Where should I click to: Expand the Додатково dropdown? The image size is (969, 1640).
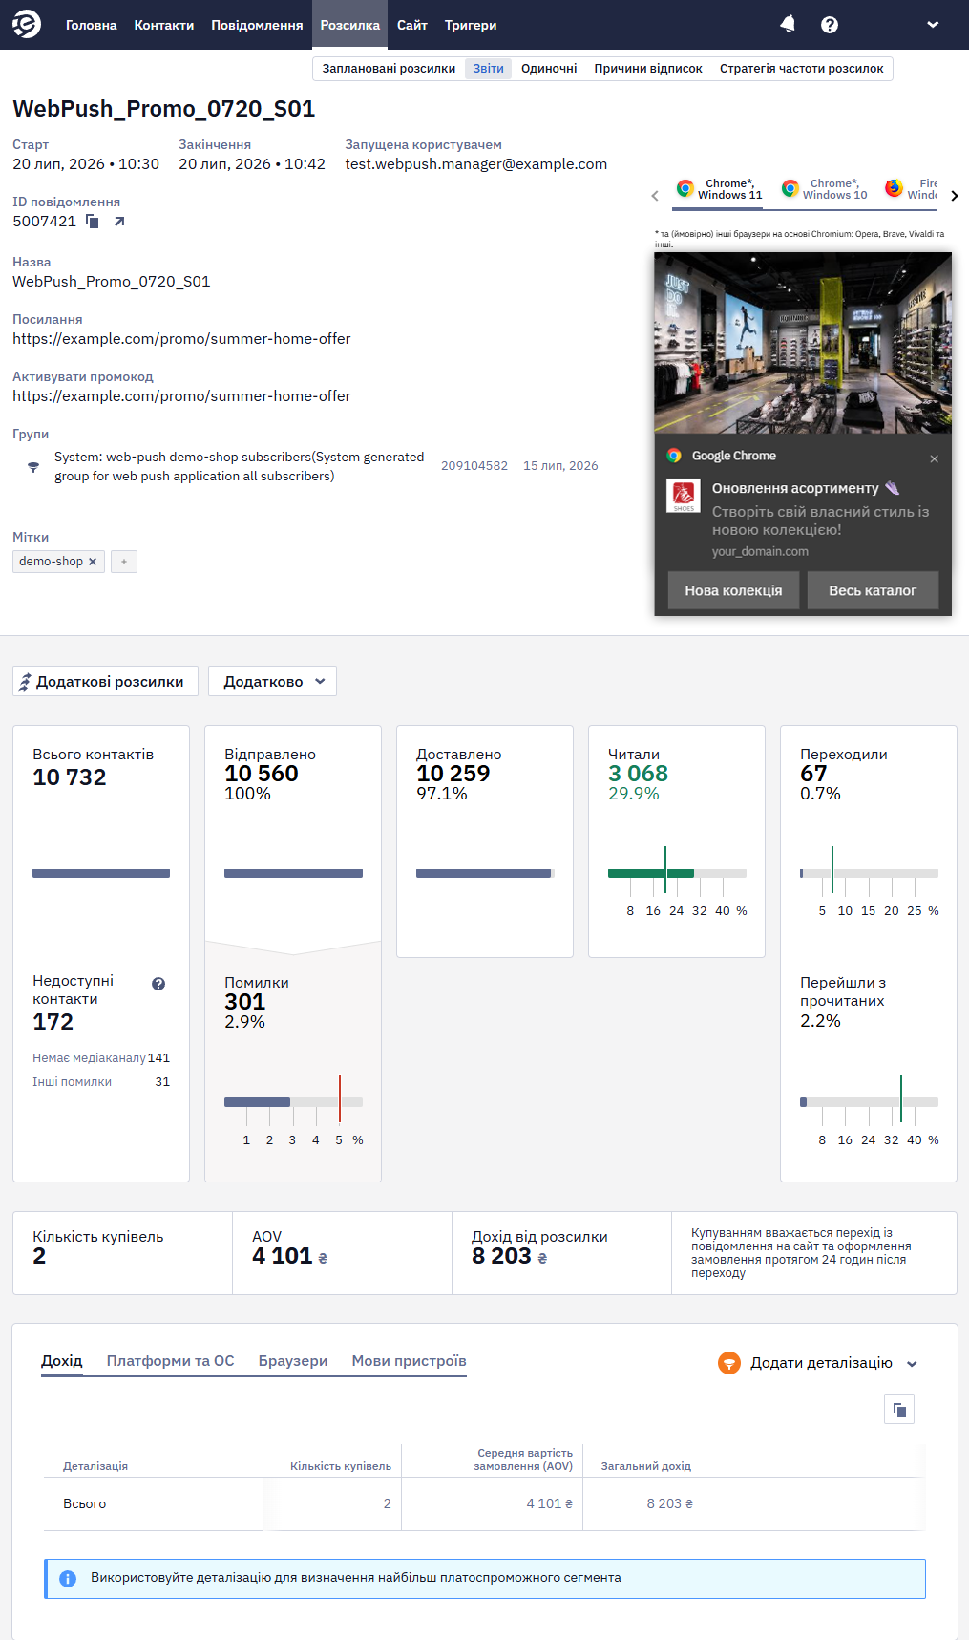tap(272, 681)
